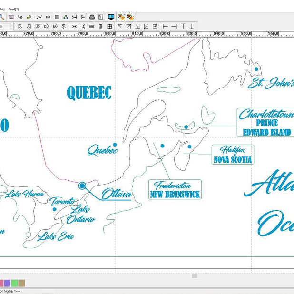Click the T-shaped align top edge icon
The width and height of the screenshot is (294, 294).
183,27
